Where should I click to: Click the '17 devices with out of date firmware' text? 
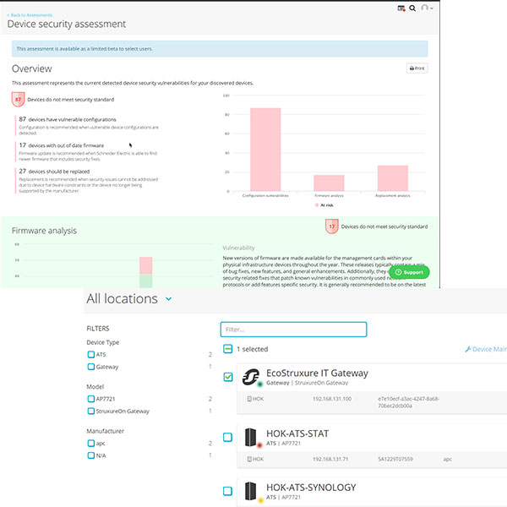tap(62, 145)
